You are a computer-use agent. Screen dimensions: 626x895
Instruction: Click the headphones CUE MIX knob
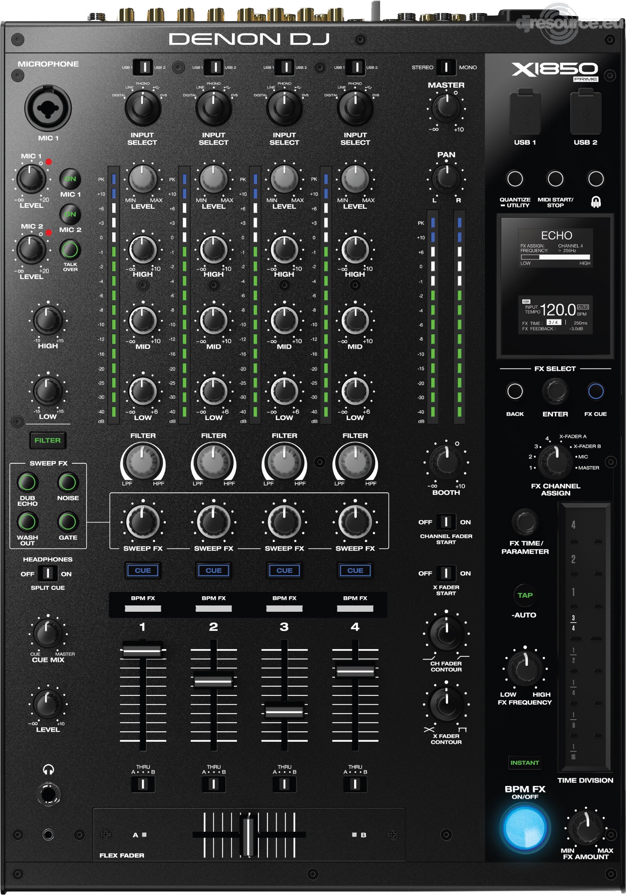pyautogui.click(x=48, y=634)
